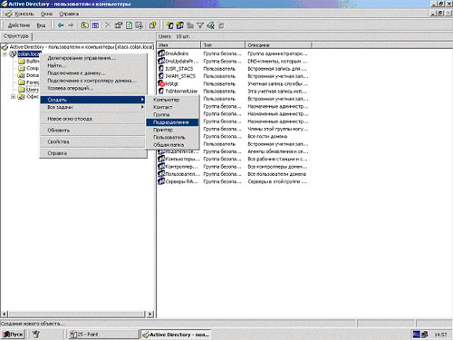The width and height of the screenshot is (453, 340).
Task: Click the console icon left of Консоль
Action: click(x=8, y=14)
